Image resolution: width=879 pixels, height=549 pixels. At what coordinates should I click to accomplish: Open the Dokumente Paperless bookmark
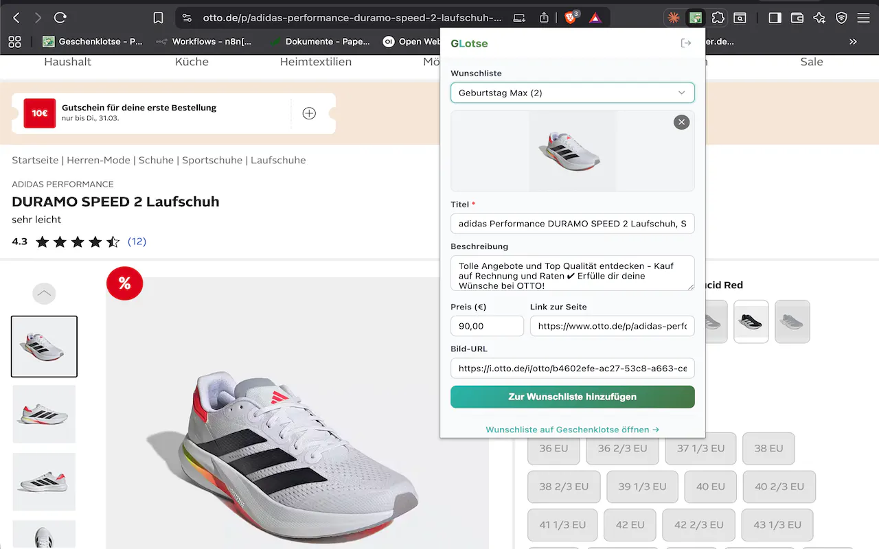coord(320,41)
